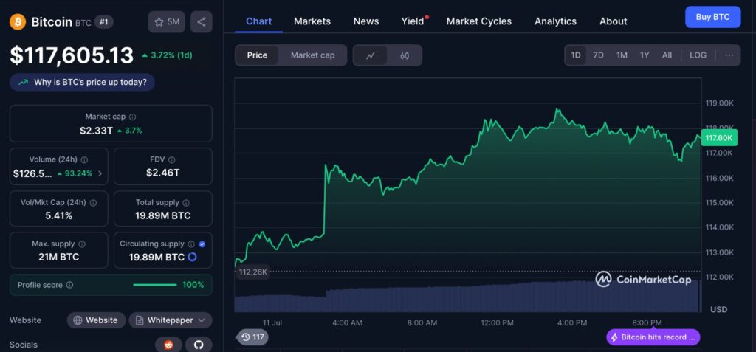The image size is (756, 352).
Task: Click the Total supply info icon
Action: click(x=186, y=203)
